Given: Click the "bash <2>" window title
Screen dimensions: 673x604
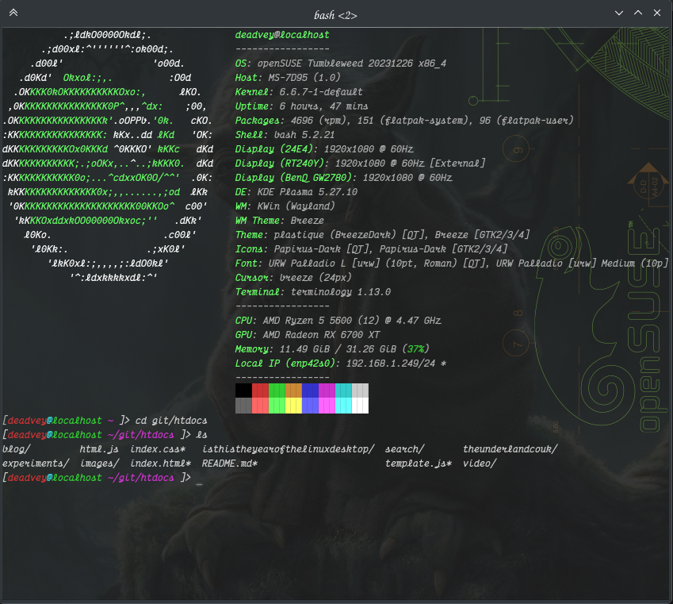Looking at the screenshot, I should tap(335, 15).
